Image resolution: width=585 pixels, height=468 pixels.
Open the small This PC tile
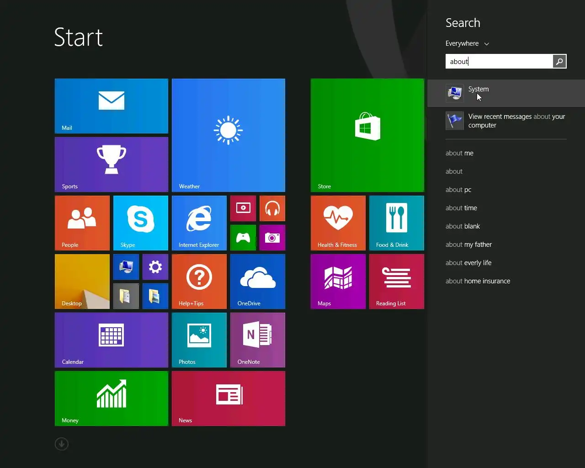coord(126,267)
